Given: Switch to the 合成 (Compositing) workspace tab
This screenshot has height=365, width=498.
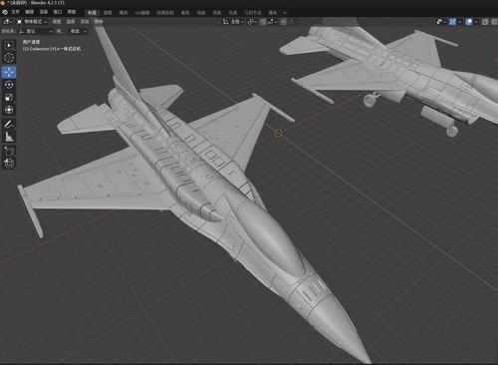Looking at the screenshot, I should click(233, 13).
